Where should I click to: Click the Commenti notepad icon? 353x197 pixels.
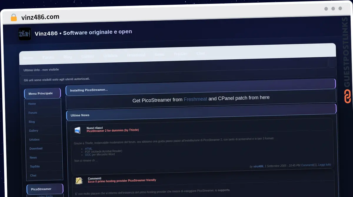[79, 181]
